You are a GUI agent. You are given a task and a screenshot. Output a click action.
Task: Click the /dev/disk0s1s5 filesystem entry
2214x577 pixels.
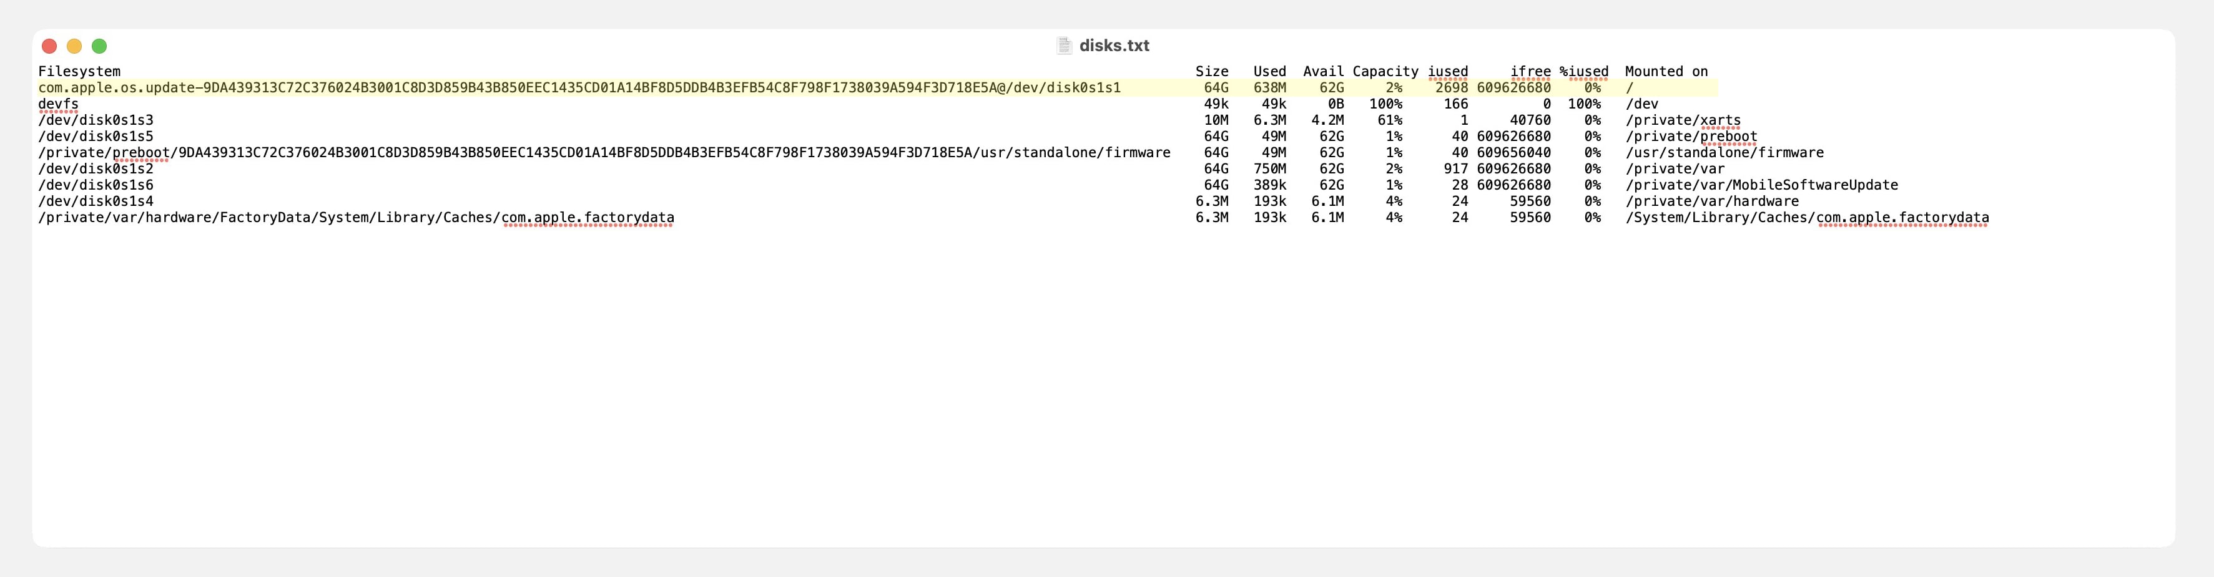coord(96,137)
